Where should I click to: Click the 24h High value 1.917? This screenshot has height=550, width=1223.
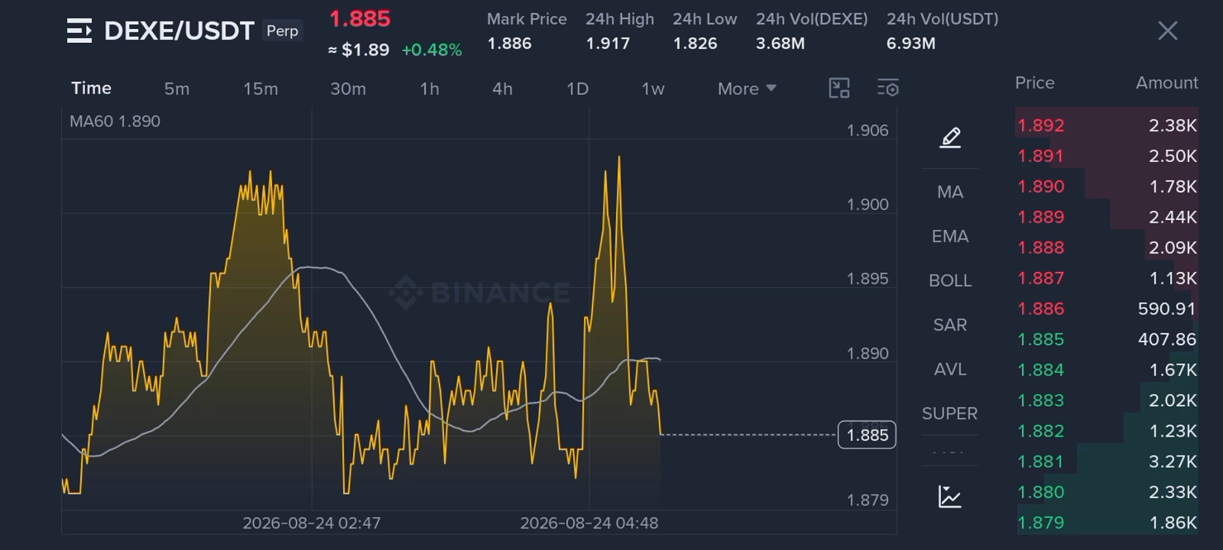[608, 43]
